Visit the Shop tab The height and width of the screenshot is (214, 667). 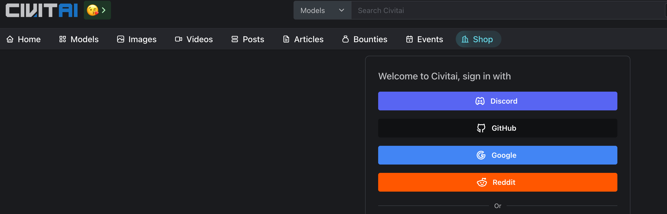point(478,39)
